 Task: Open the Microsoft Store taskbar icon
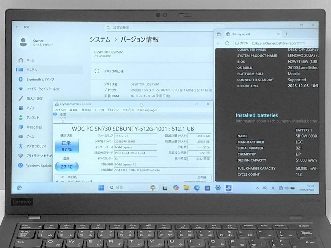click(x=207, y=188)
